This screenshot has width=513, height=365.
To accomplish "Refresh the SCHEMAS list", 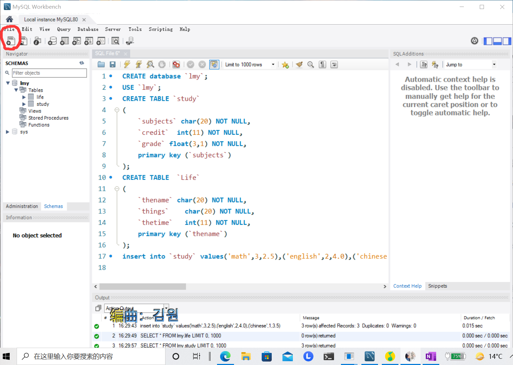I will 82,63.
